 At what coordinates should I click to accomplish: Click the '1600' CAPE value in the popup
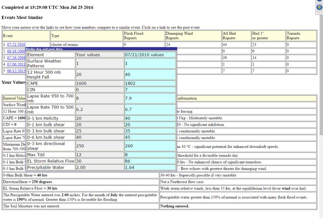(x=99, y=83)
